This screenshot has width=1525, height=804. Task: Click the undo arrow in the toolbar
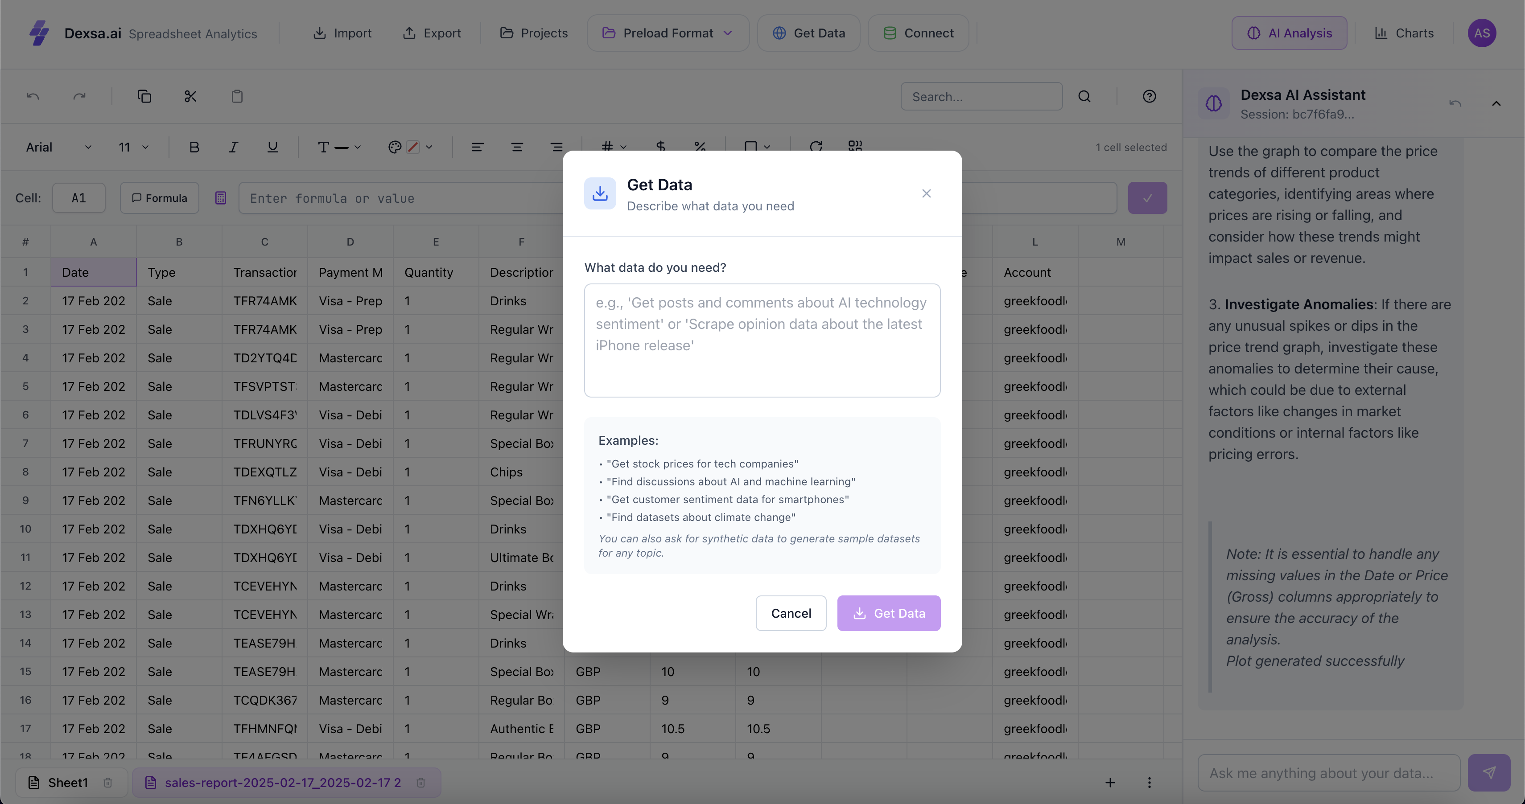click(33, 96)
